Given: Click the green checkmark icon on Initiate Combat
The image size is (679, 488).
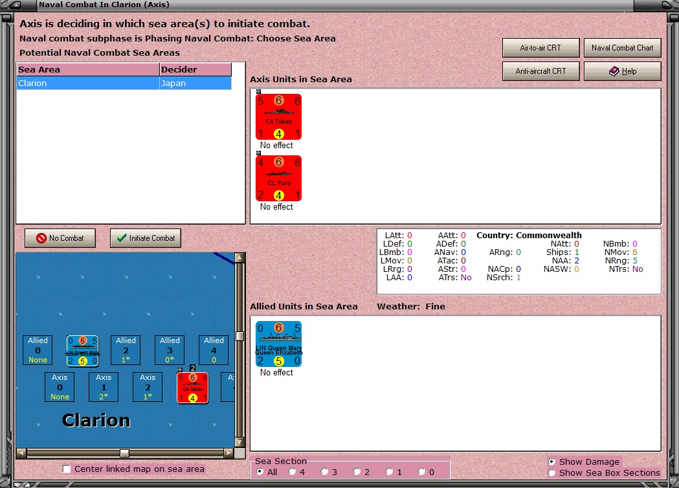Looking at the screenshot, I should pyautogui.click(x=122, y=238).
